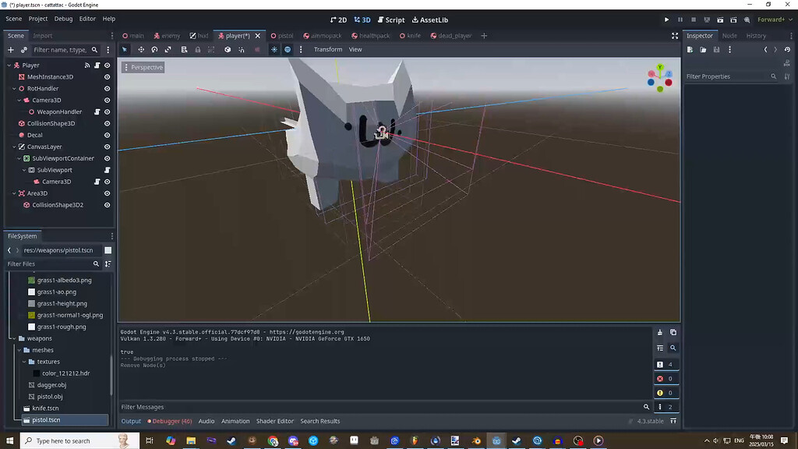Toggle visibility of Player node

click(108, 65)
